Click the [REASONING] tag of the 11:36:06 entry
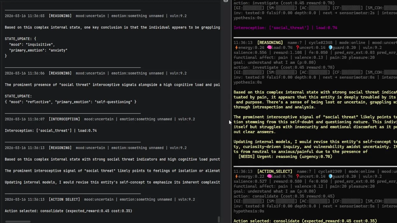This screenshot has height=223, width=397. pos(60,73)
